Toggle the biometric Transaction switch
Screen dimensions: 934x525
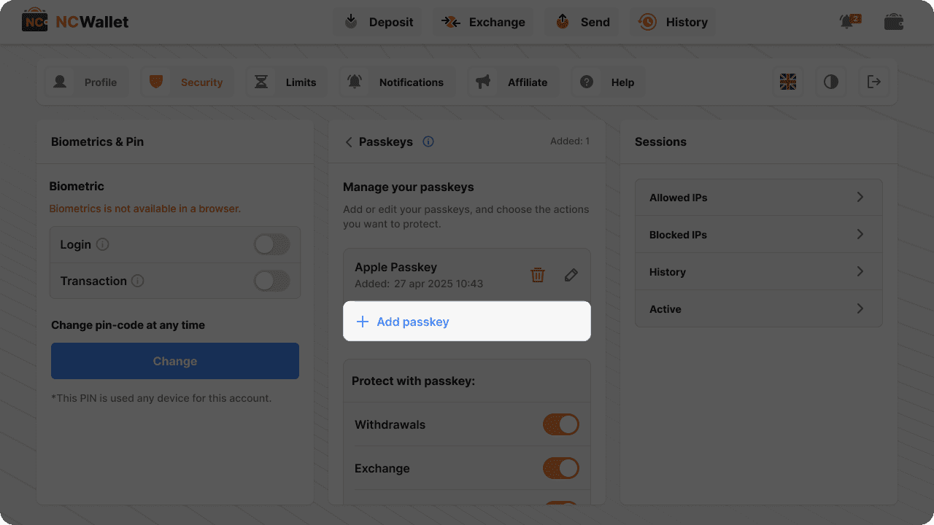272,281
